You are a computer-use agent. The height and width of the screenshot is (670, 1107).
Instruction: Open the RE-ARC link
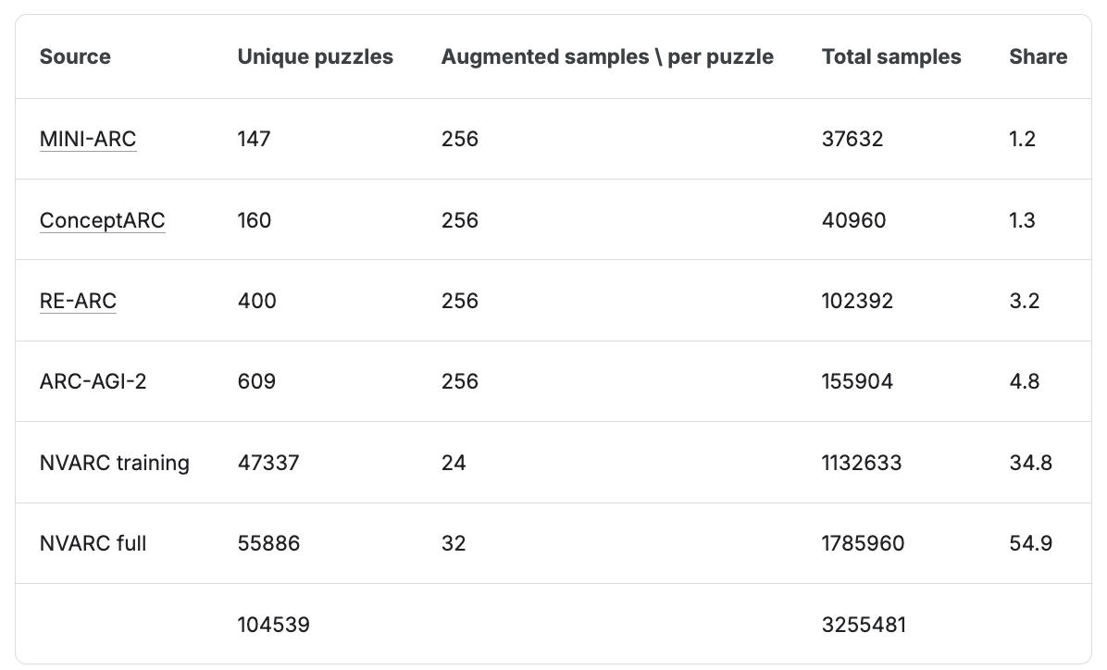(78, 301)
